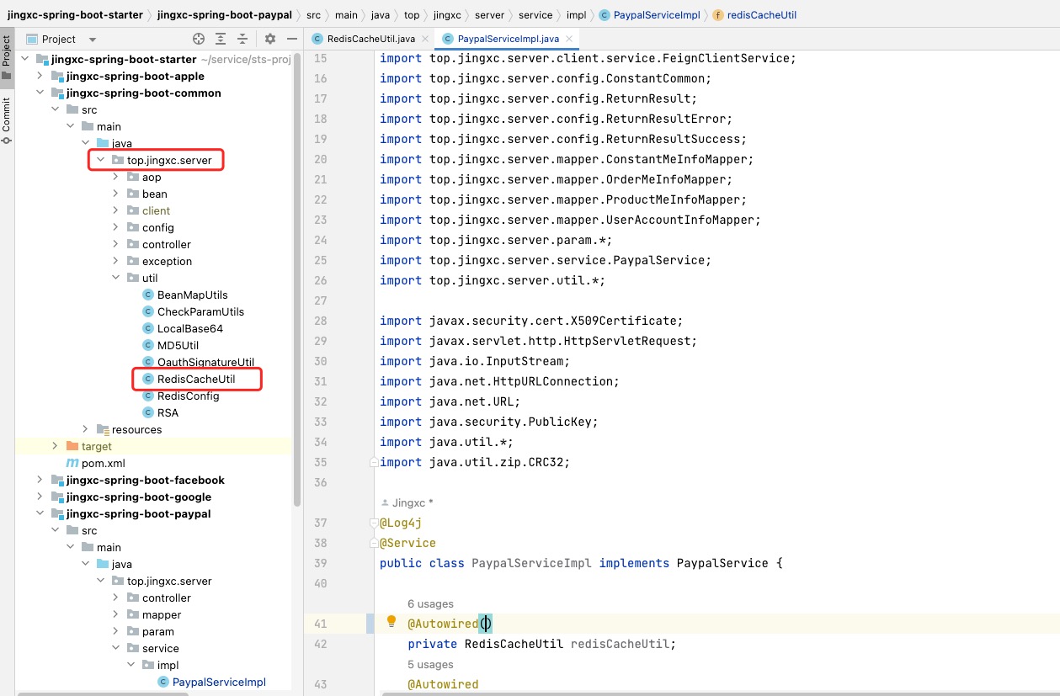
Task: Click the @Service annotation in the editor
Action: coord(407,543)
